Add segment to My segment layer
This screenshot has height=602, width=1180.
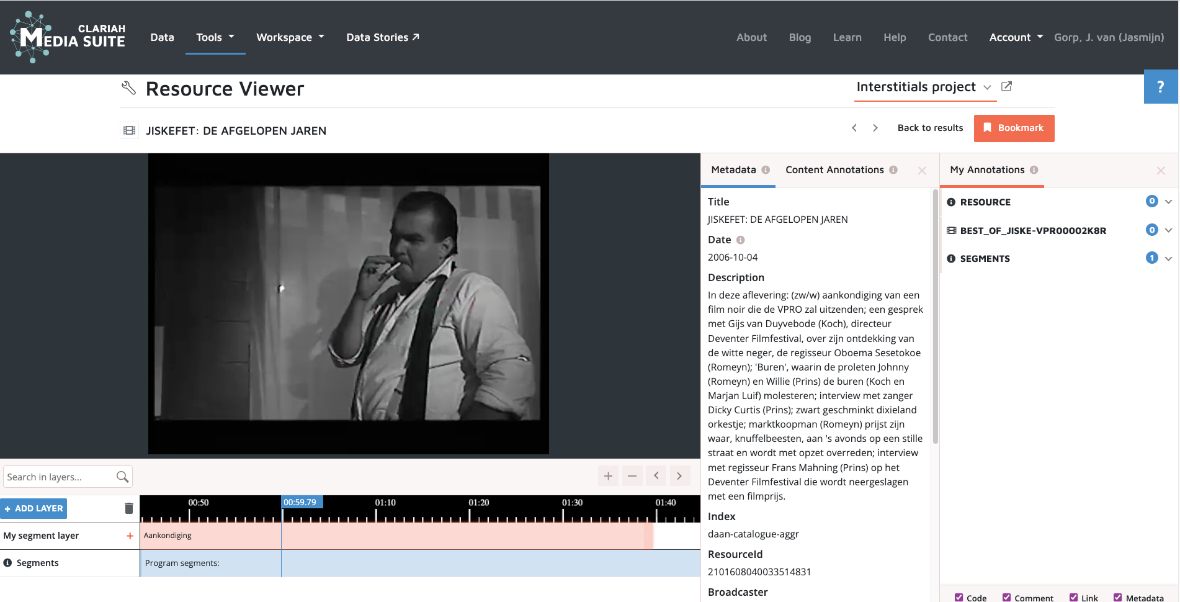pos(130,536)
